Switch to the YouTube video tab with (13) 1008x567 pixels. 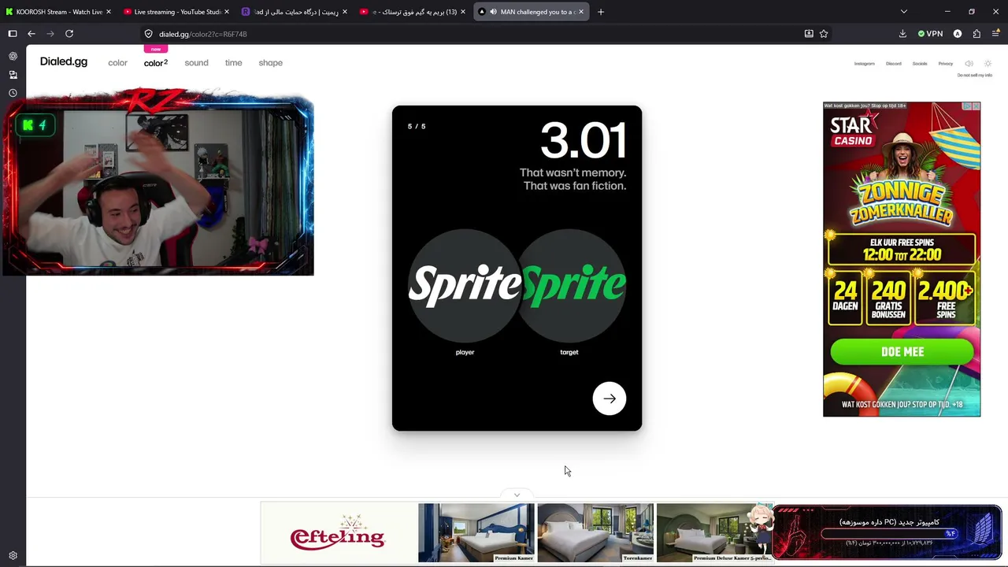[x=413, y=12]
